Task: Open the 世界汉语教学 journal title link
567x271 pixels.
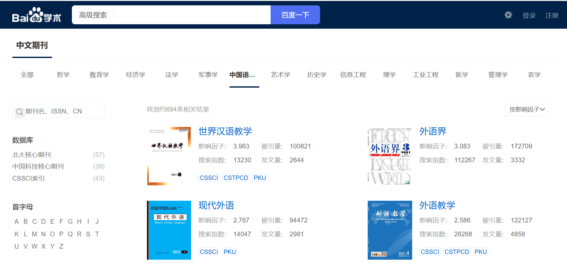Action: pos(225,131)
